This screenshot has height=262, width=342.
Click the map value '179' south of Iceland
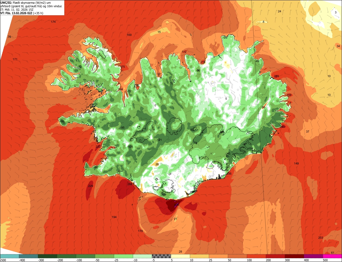(140, 231)
